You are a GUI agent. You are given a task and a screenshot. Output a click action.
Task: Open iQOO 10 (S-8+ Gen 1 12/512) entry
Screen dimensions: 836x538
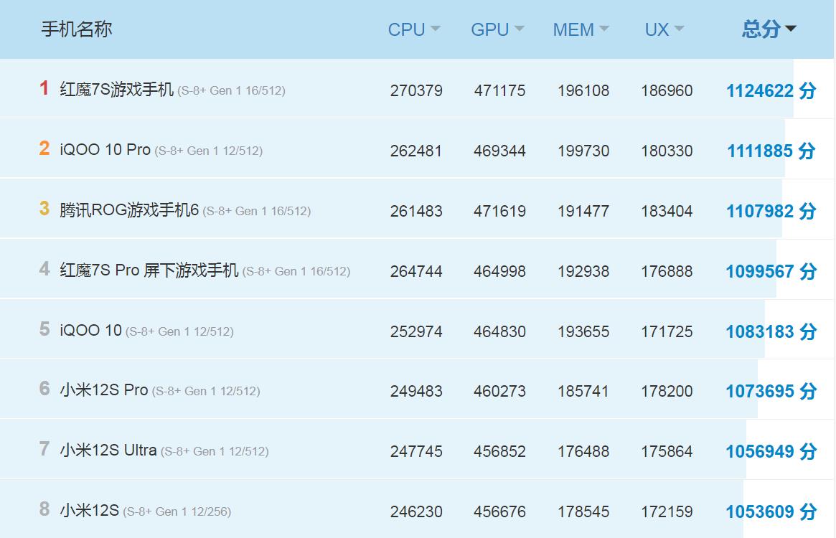146,331
